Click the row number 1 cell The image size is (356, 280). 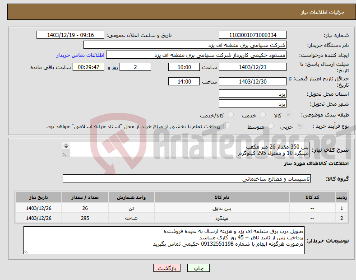click(342, 208)
